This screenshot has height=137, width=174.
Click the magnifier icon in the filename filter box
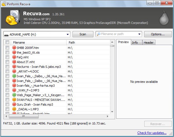(99, 34)
